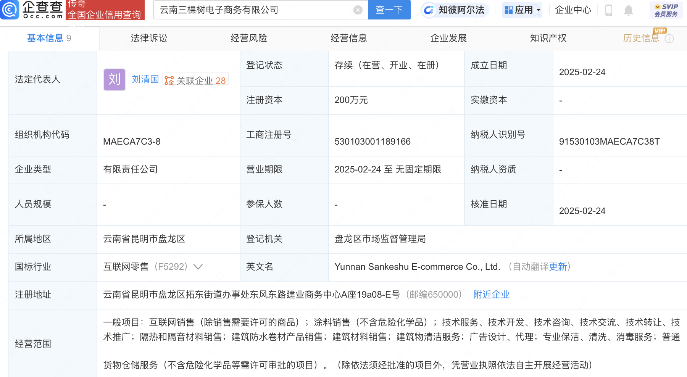Clear the search box with X icon
687x377 pixels.
click(x=358, y=10)
